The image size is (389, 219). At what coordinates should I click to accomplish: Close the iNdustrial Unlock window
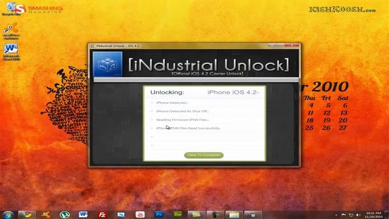(292, 46)
